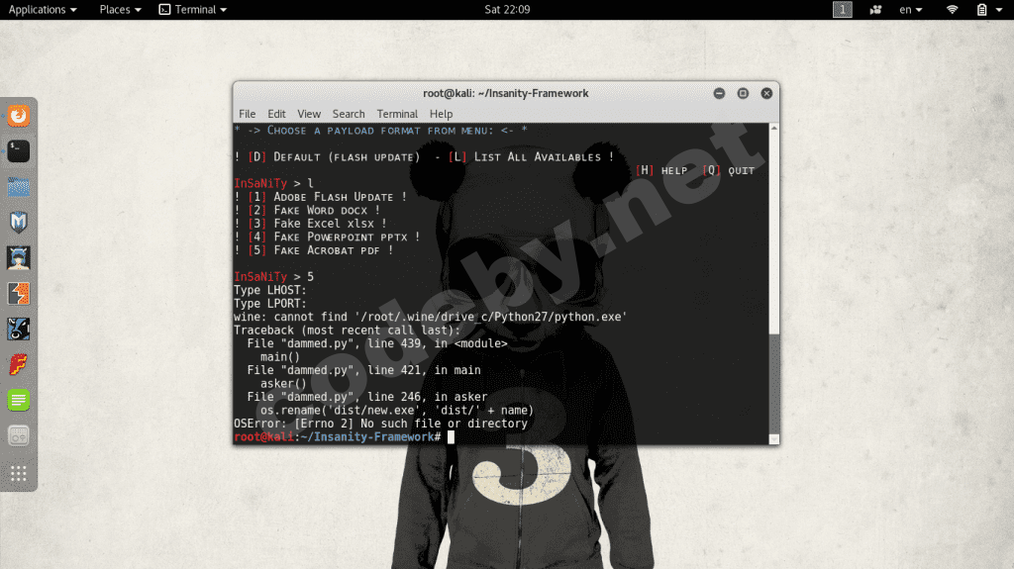Open the en keyboard layout dropdown
This screenshot has height=569, width=1014.
911,10
